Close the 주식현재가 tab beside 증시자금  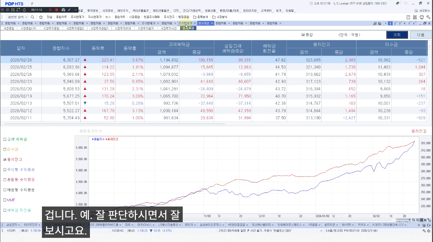195,23
